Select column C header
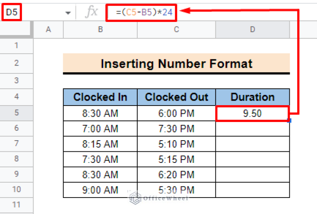Viewport: 317px width, 214px height. coord(176,30)
